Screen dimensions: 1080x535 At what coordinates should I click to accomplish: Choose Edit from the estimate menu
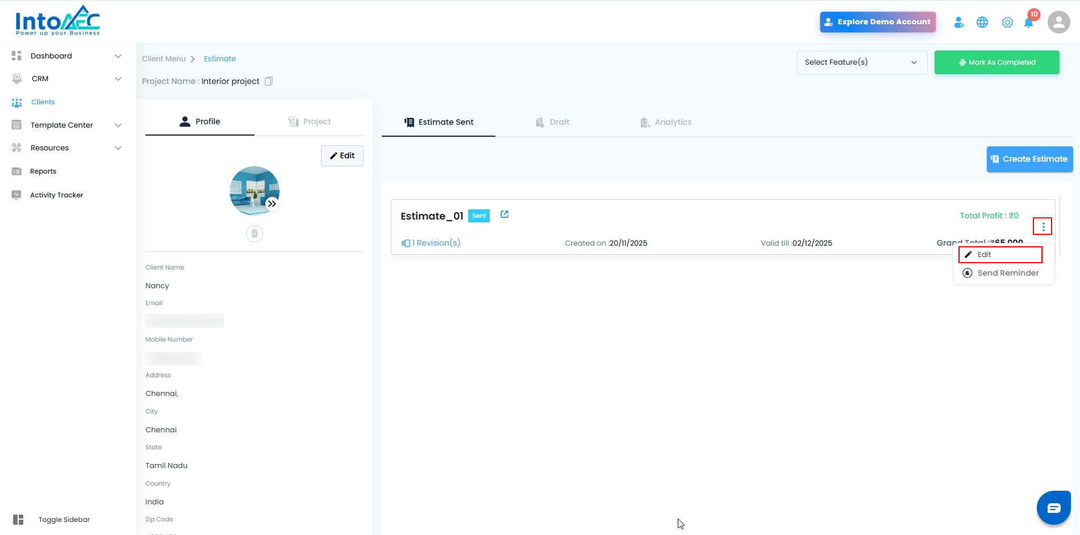(1000, 255)
